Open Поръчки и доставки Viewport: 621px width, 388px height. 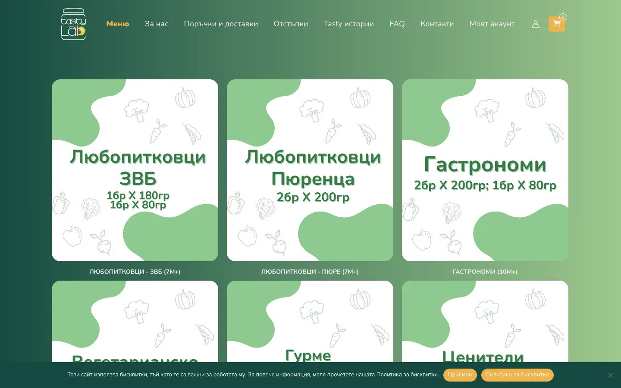(221, 24)
